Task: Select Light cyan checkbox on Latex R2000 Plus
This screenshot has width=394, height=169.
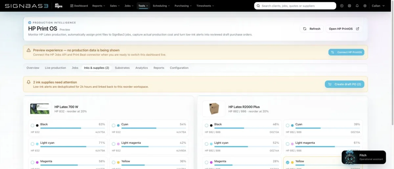Action: [207, 144]
